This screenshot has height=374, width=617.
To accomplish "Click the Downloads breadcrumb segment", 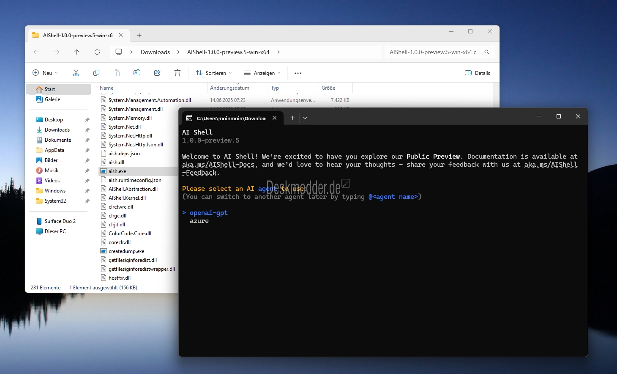I will (155, 52).
